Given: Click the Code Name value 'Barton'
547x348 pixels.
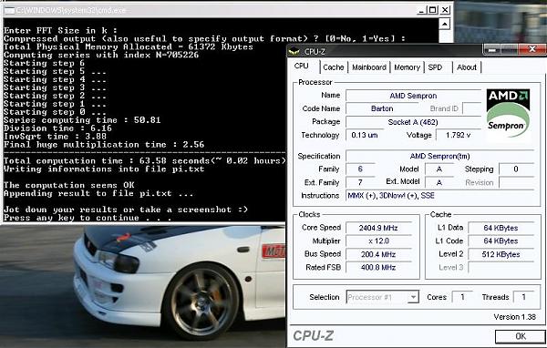Looking at the screenshot, I should 382,108.
